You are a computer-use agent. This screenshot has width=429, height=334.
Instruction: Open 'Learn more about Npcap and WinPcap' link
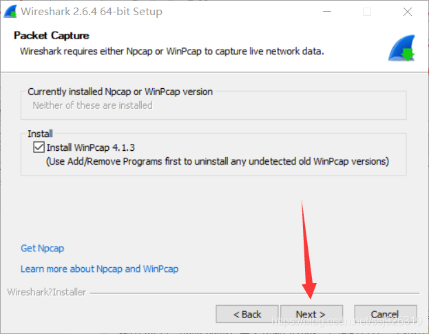(x=100, y=269)
